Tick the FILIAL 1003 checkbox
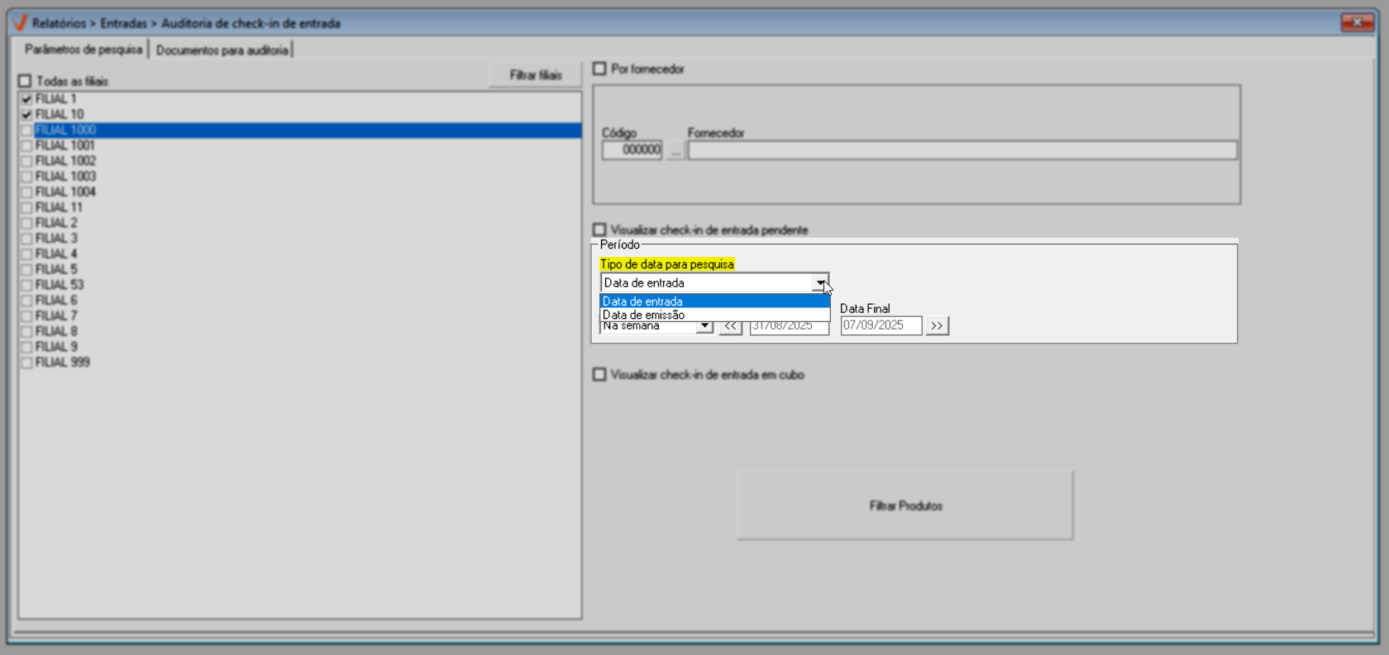Screen dimensions: 1389x655 (x=27, y=177)
